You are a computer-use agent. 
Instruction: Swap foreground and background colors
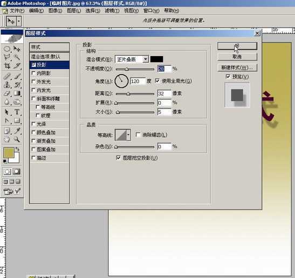(17, 149)
